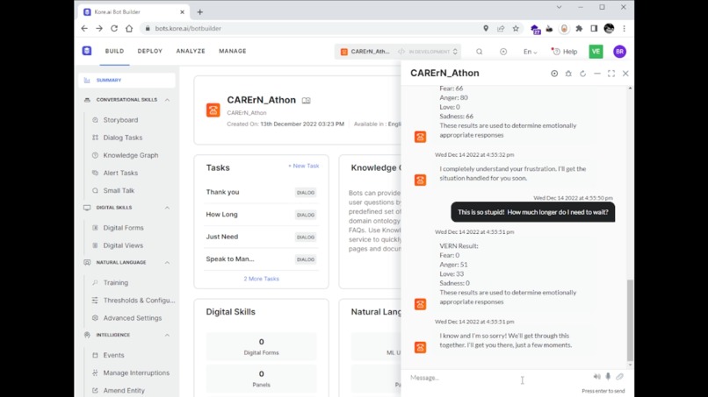Open the En language dropdown
The image size is (708, 397).
coord(530,52)
